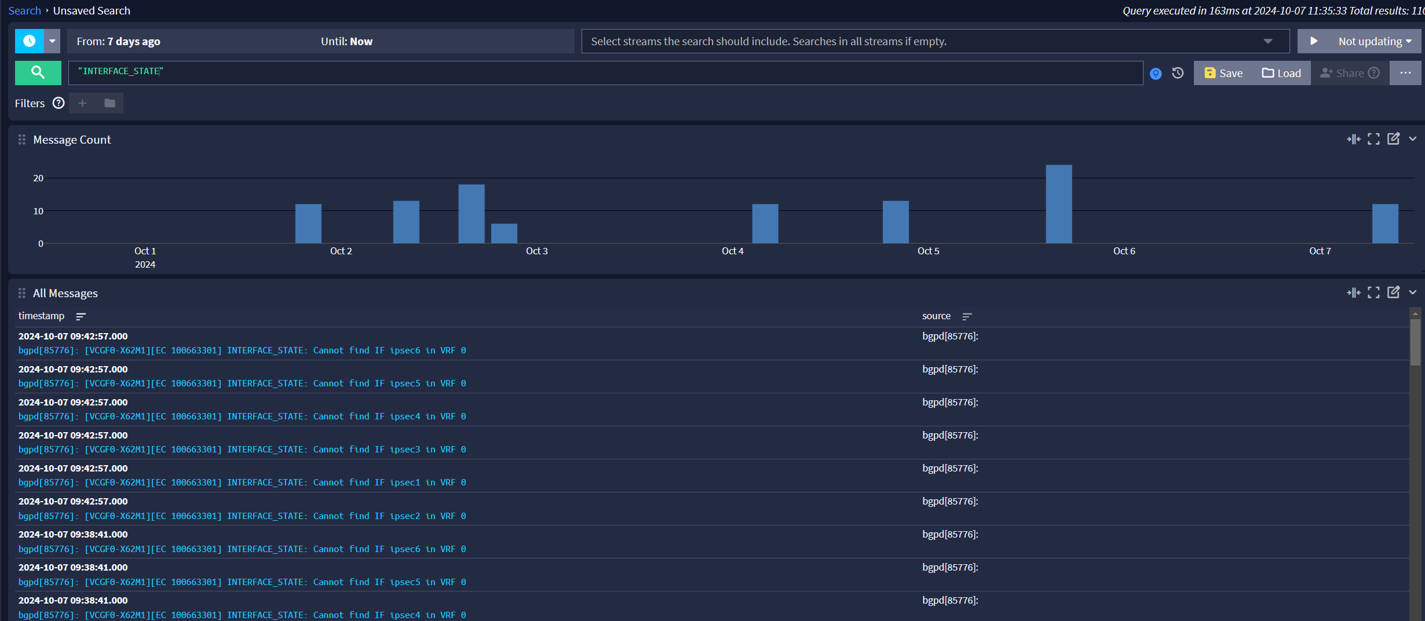Open the time range clock picker
Screen dimensions: 1425x621
[x=29, y=41]
